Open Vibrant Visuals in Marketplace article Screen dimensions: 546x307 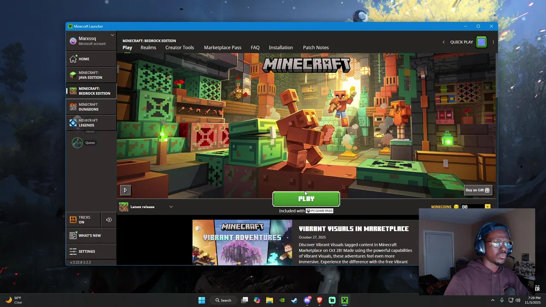[354, 229]
